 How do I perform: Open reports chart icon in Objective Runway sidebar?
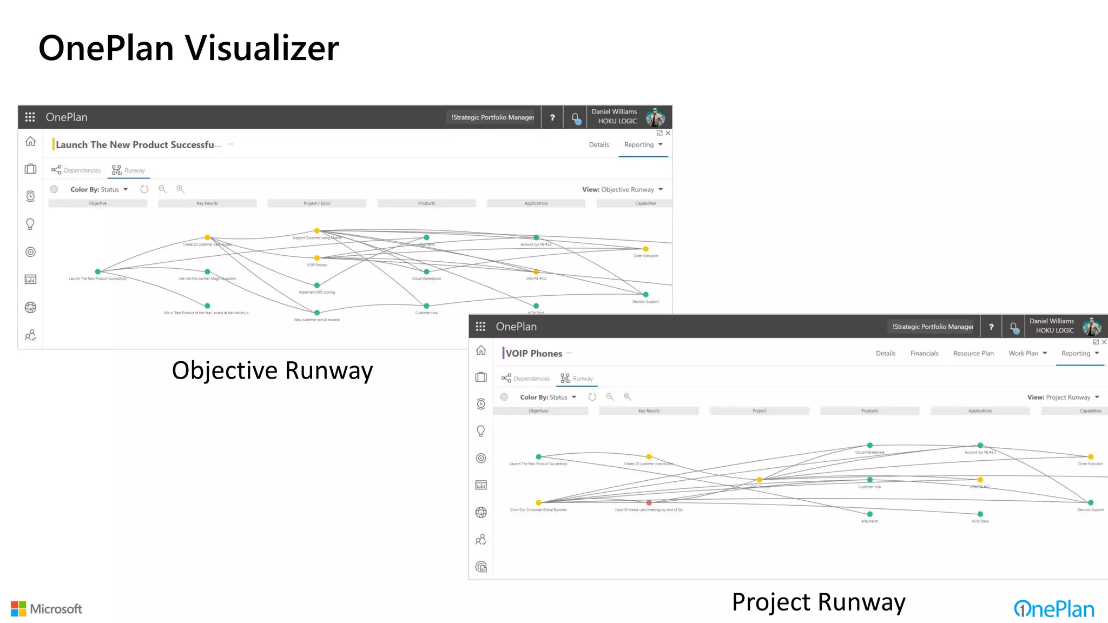coord(30,279)
